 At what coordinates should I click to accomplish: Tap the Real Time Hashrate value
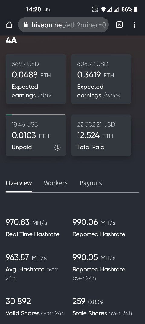click(26, 222)
